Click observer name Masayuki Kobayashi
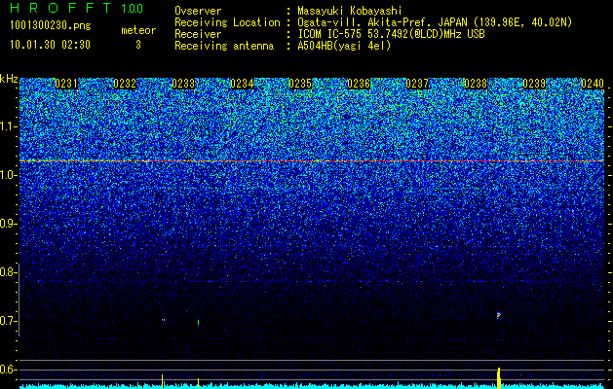The width and height of the screenshot is (613, 389). click(350, 11)
